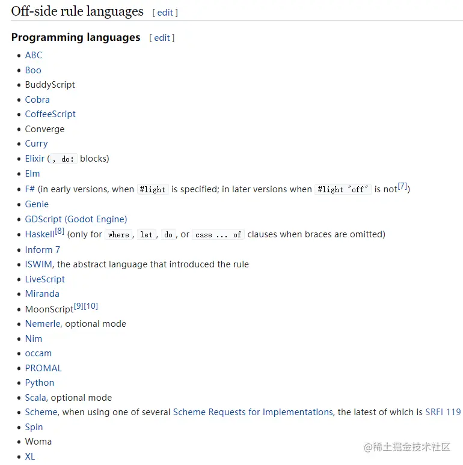This screenshot has height=465, width=463.
Task: Open the Curry language link
Action: coord(36,144)
